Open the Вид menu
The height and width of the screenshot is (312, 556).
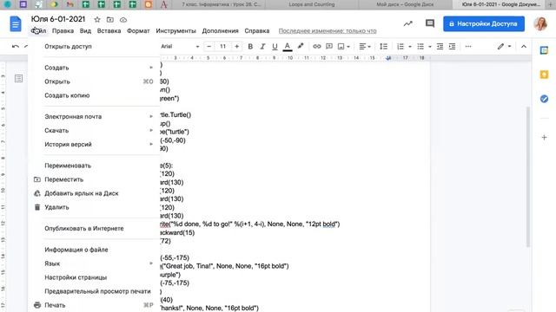tap(85, 31)
